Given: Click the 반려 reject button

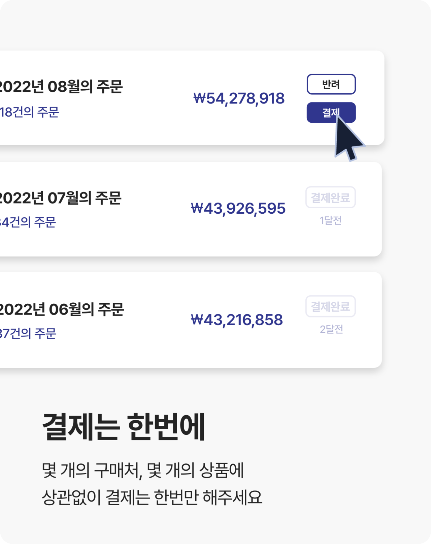Looking at the screenshot, I should [x=331, y=84].
